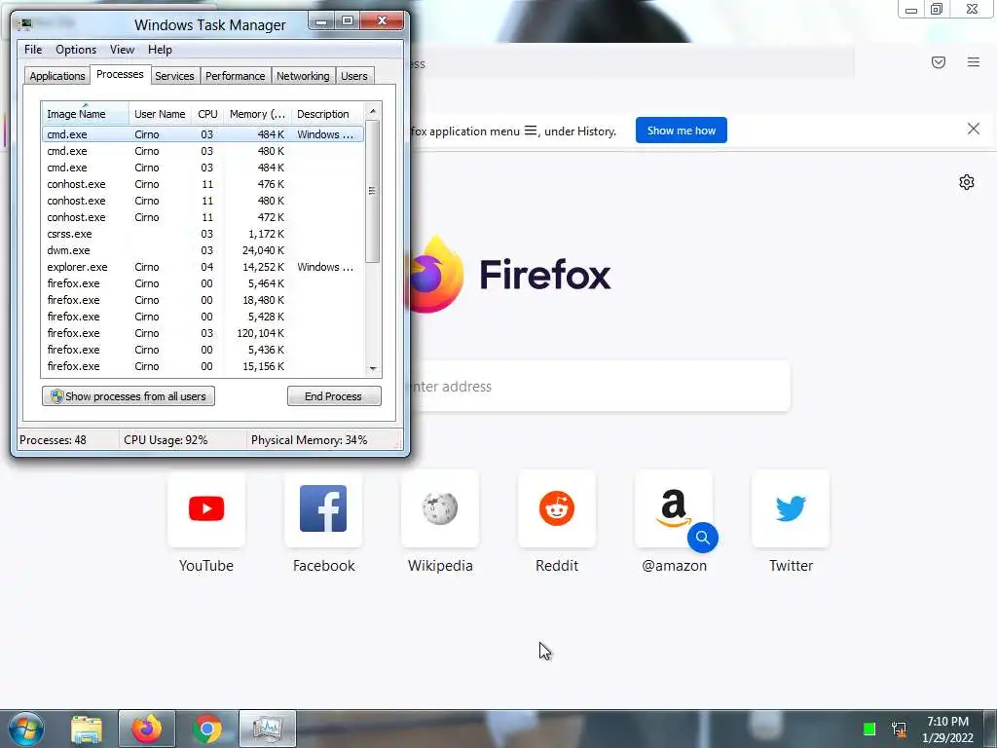
Task: Click the Physical Memory: 34% status text
Action: [x=309, y=440]
